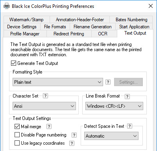Click the Line Break Format help icon
Viewport: 157px width, 151px height.
[127, 96]
